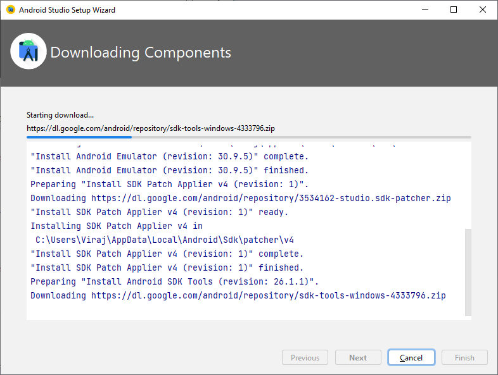
Task: Maximize the Setup Wizard window
Action: [454, 10]
